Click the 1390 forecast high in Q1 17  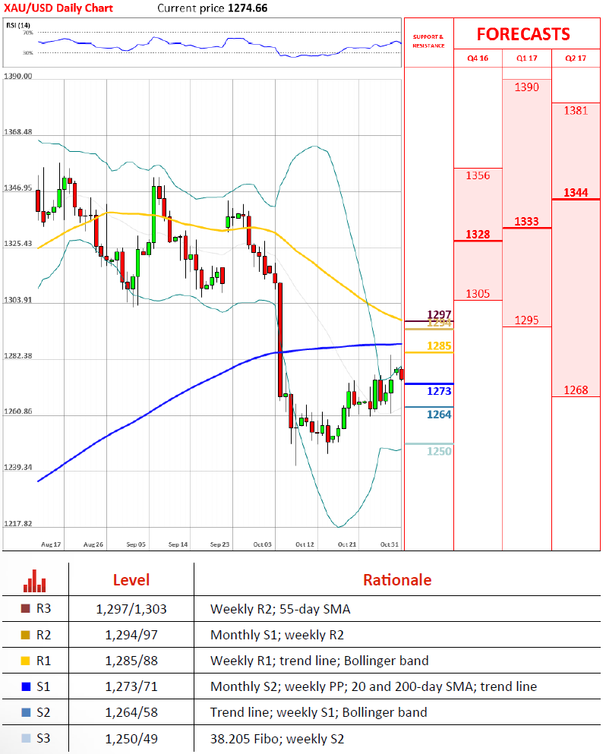pyautogui.click(x=527, y=87)
